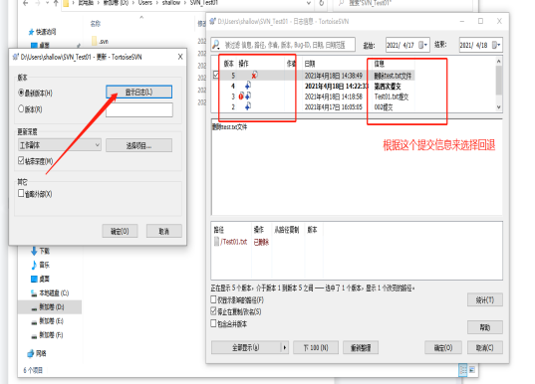Click the TortoiseSVN icon in update dialog title
Image resolution: width=535 pixels, height=384 pixels.
point(16,57)
